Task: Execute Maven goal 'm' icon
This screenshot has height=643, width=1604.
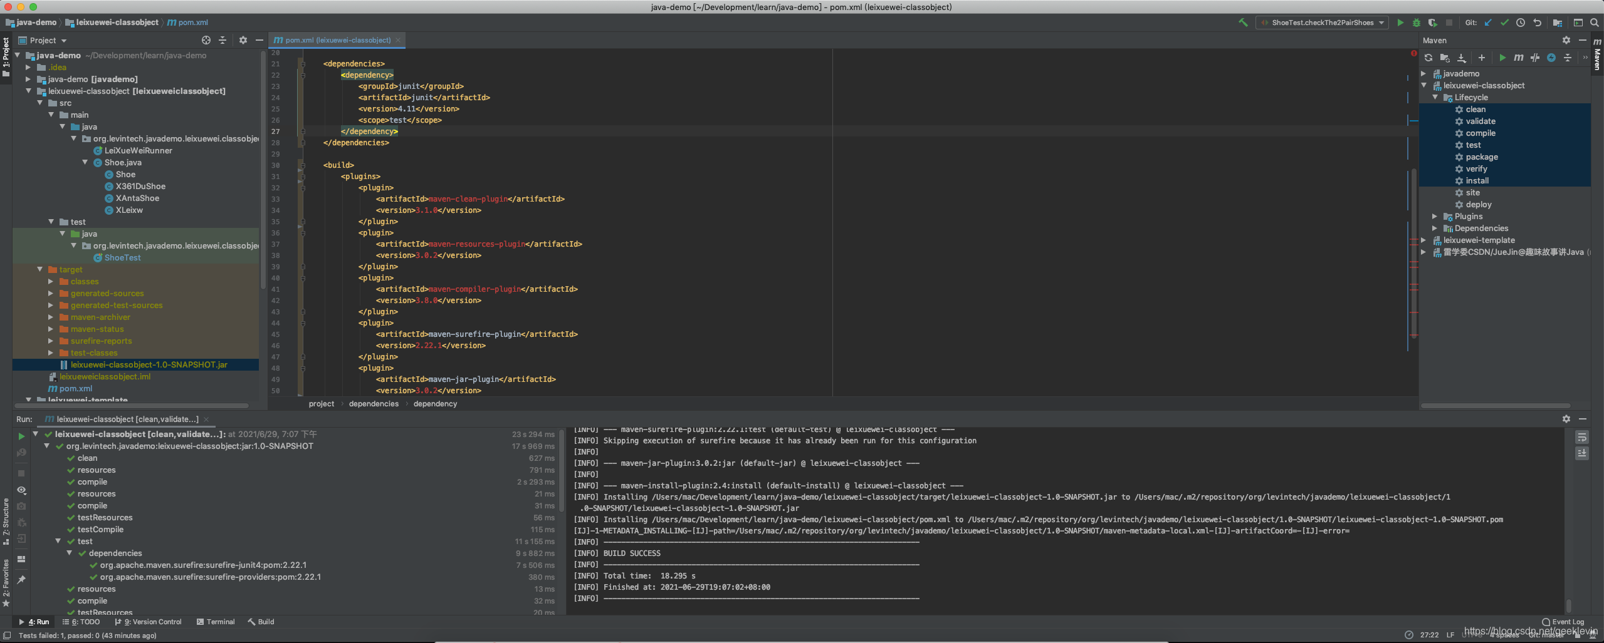Action: [x=1518, y=58]
